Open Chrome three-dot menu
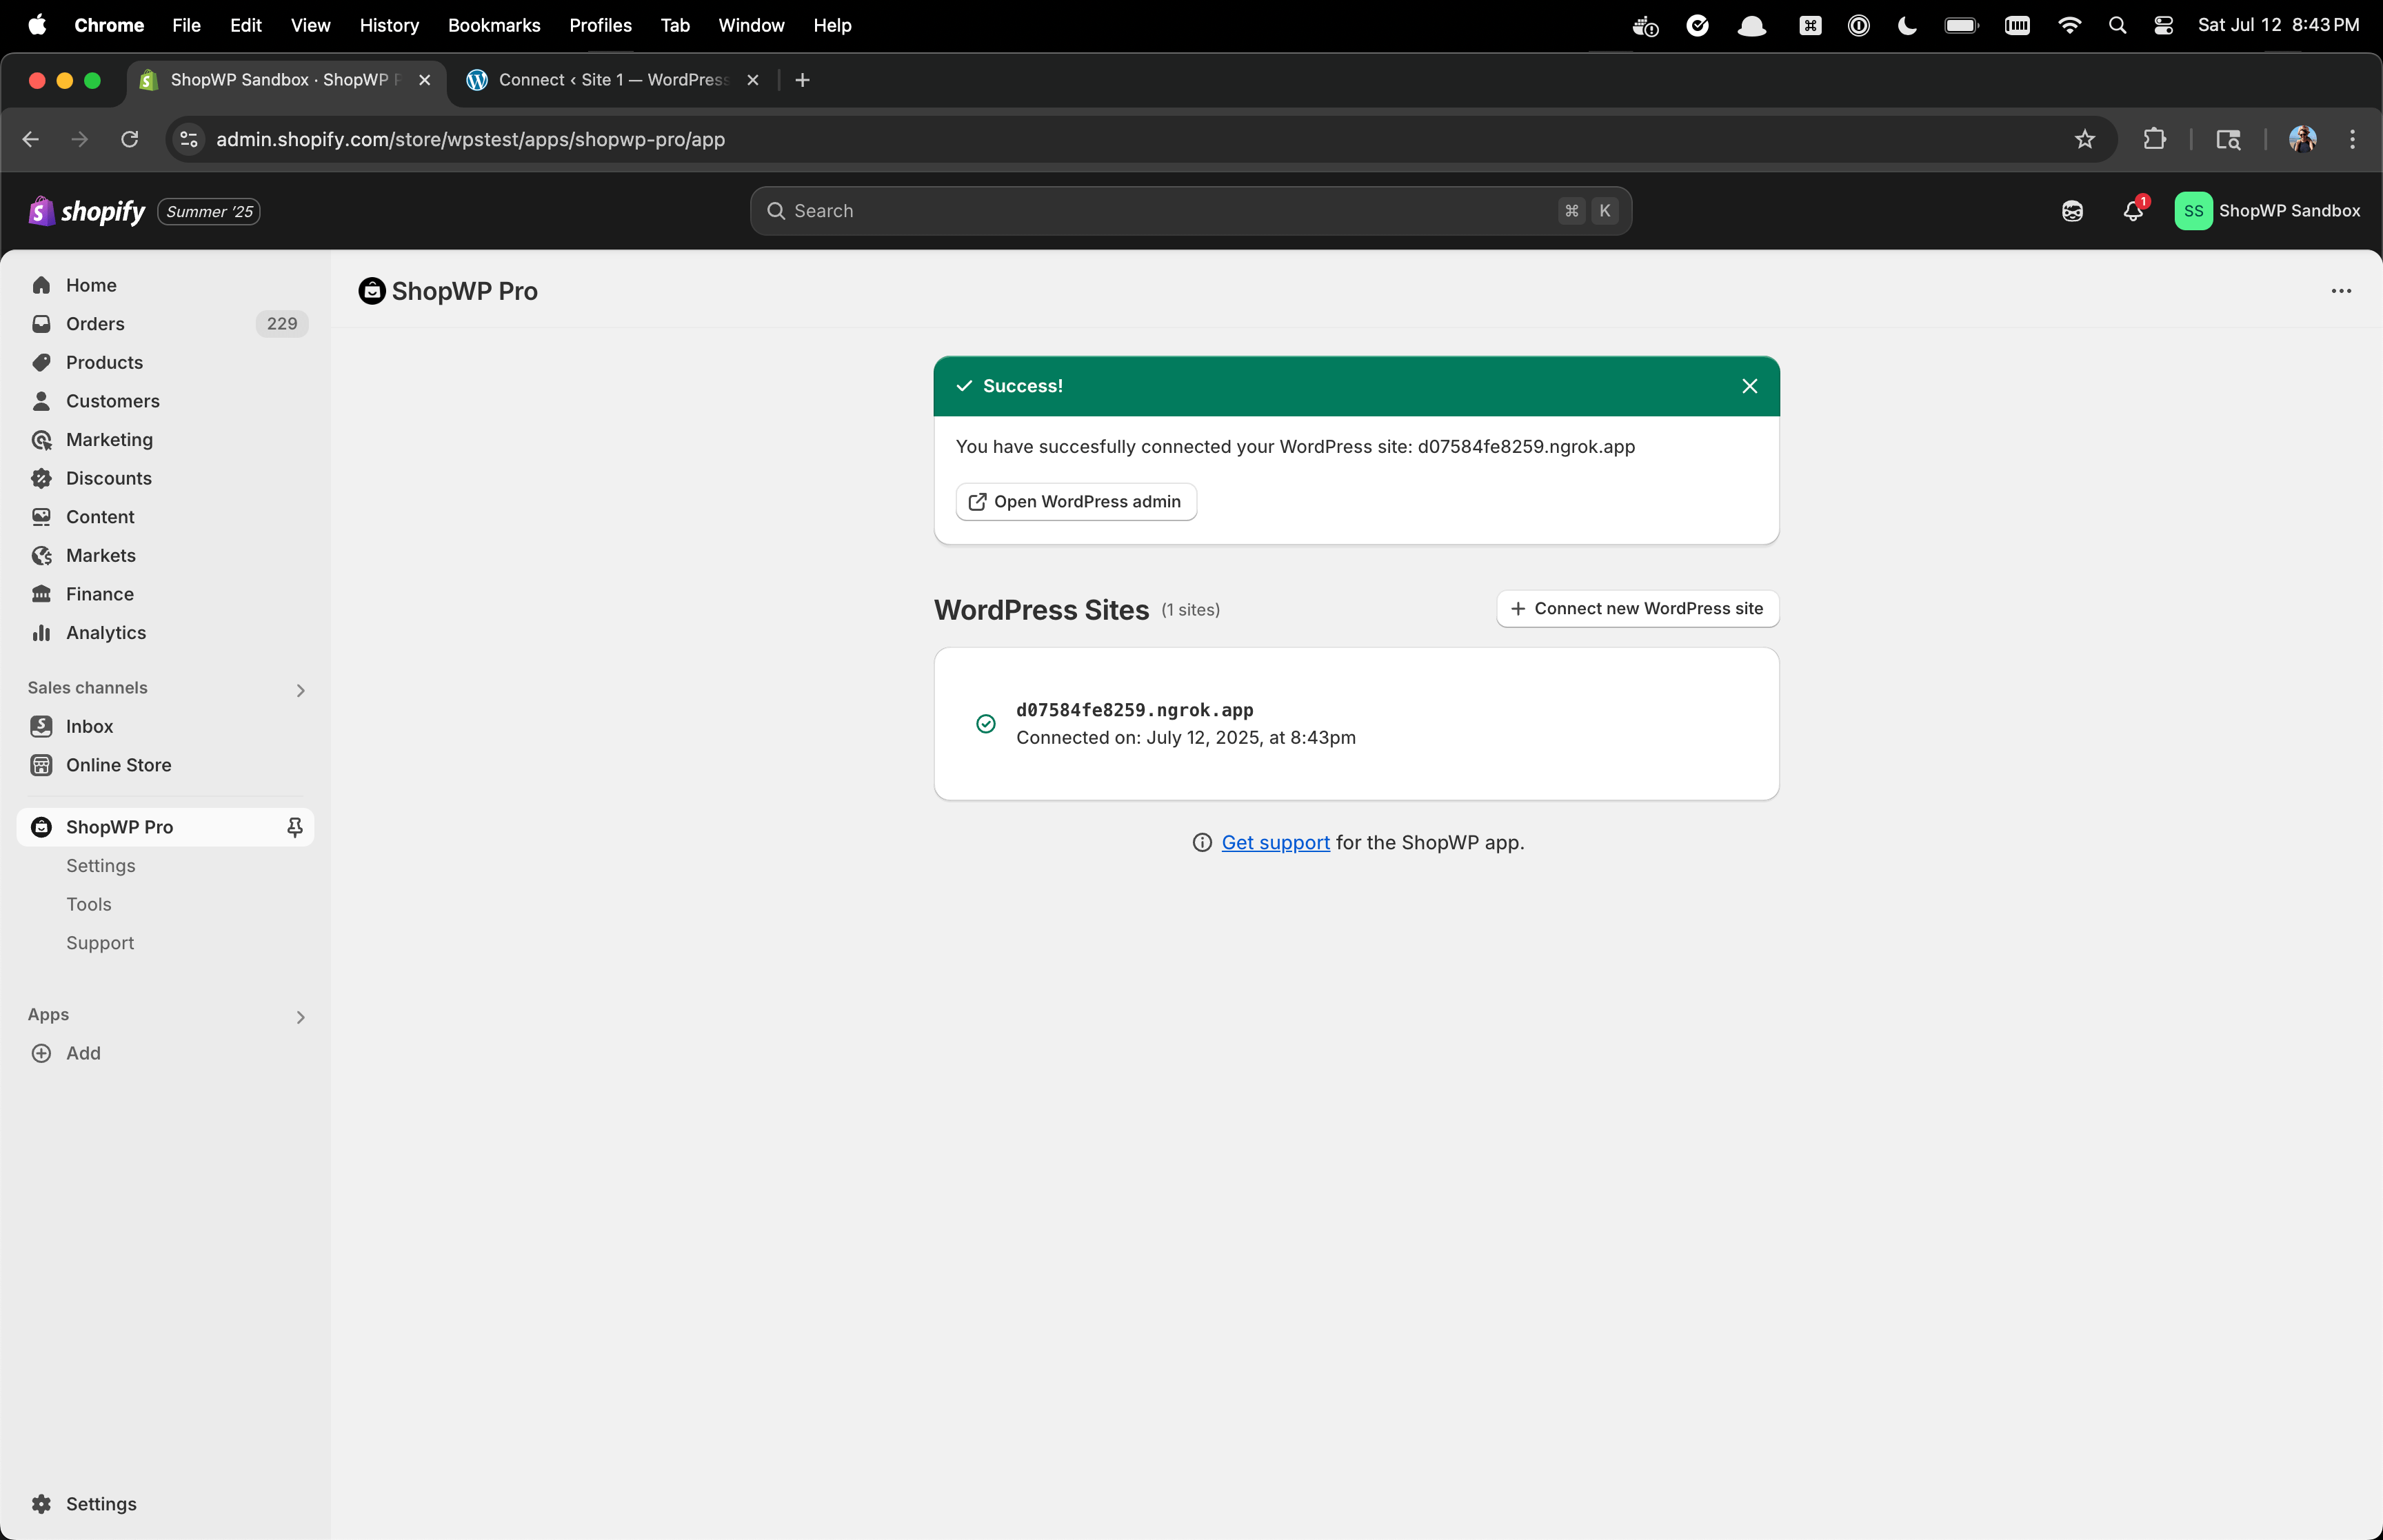This screenshot has height=1540, width=2383. tap(2352, 140)
